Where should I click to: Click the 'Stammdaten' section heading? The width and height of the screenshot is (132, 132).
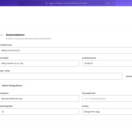tap(15, 35)
